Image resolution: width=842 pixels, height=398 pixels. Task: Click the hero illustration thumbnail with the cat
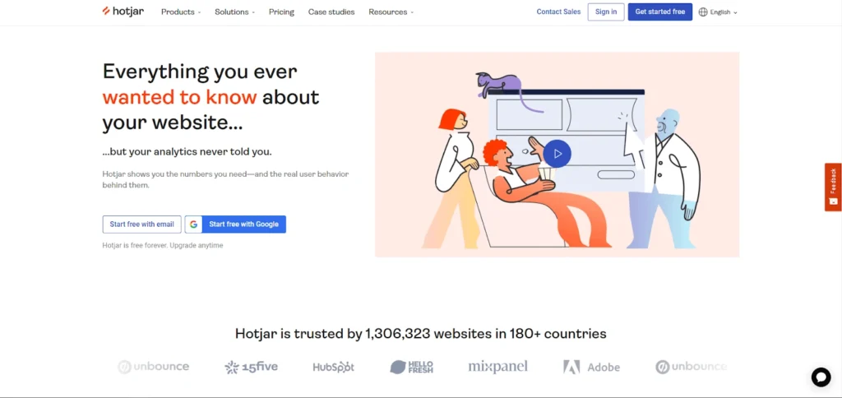[557, 154]
